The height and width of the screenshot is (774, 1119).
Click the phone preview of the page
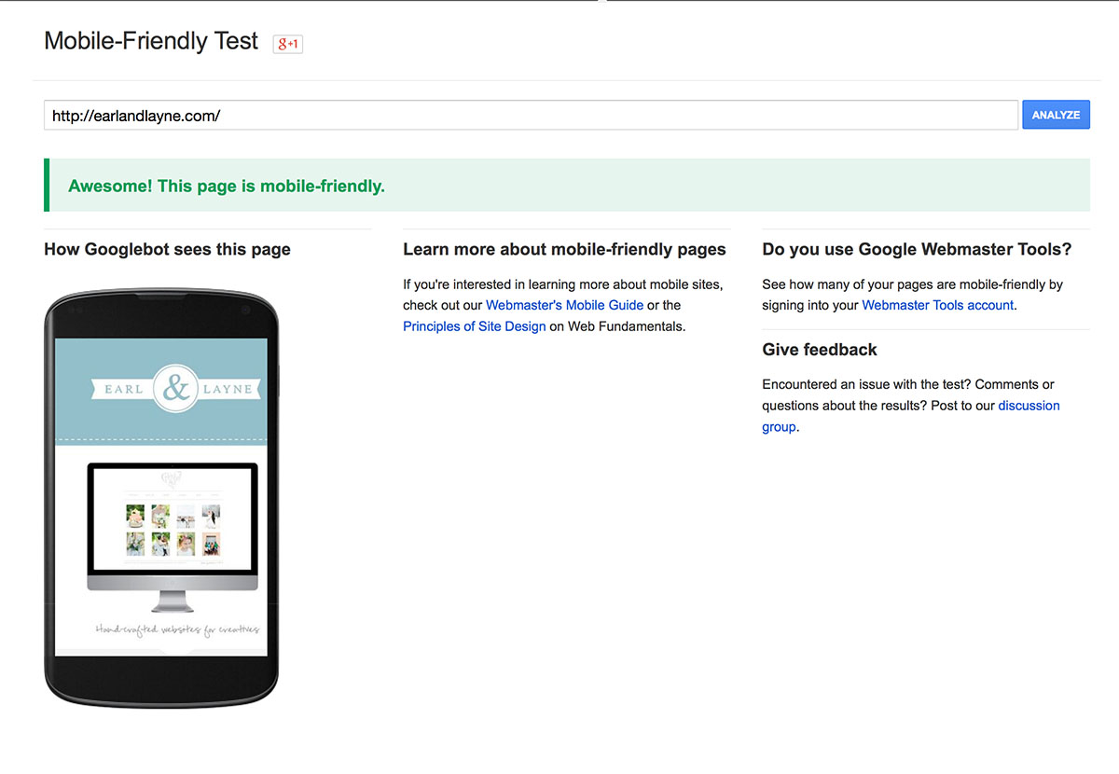tap(161, 497)
